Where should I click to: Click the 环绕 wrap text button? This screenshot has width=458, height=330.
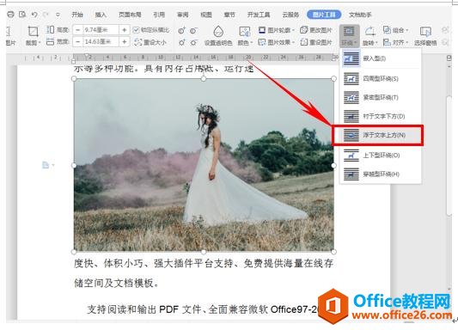click(x=350, y=36)
